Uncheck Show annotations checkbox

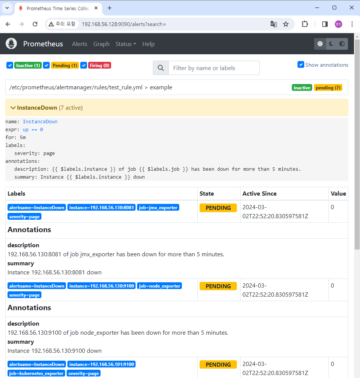[x=301, y=64]
